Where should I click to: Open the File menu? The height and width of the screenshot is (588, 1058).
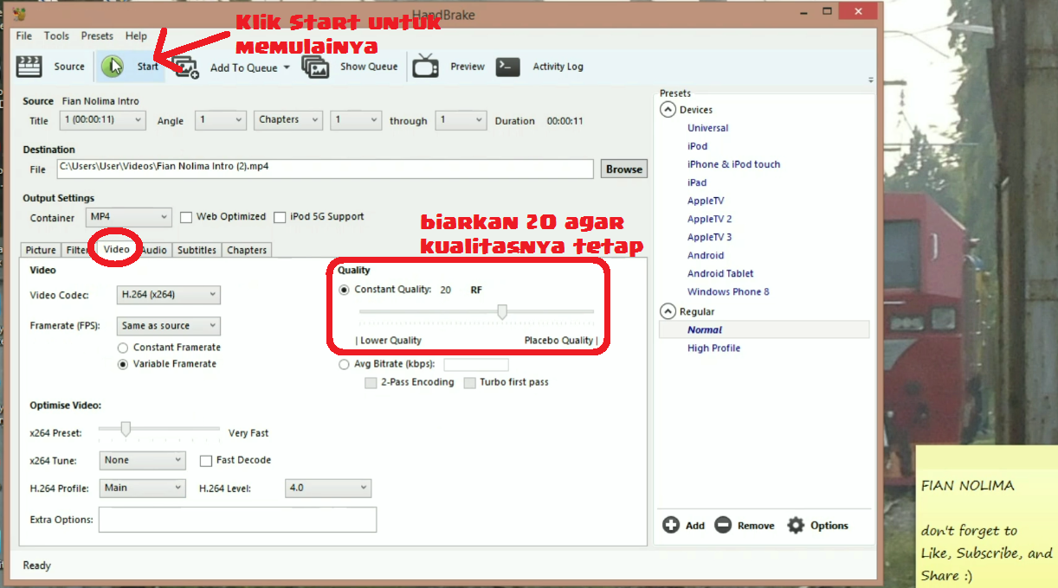click(x=24, y=36)
